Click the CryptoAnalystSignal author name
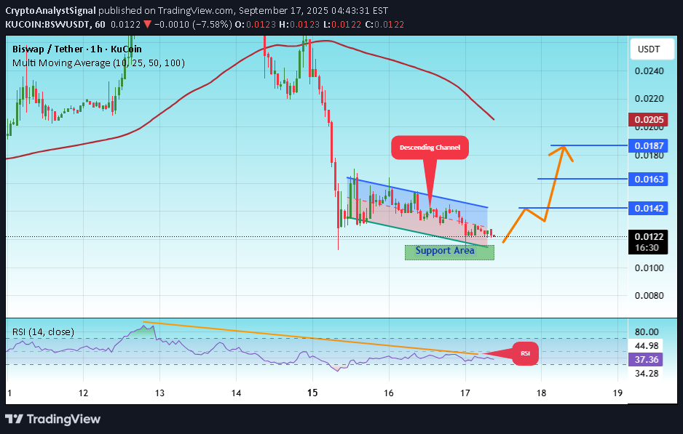The height and width of the screenshot is (434, 683). click(50, 10)
